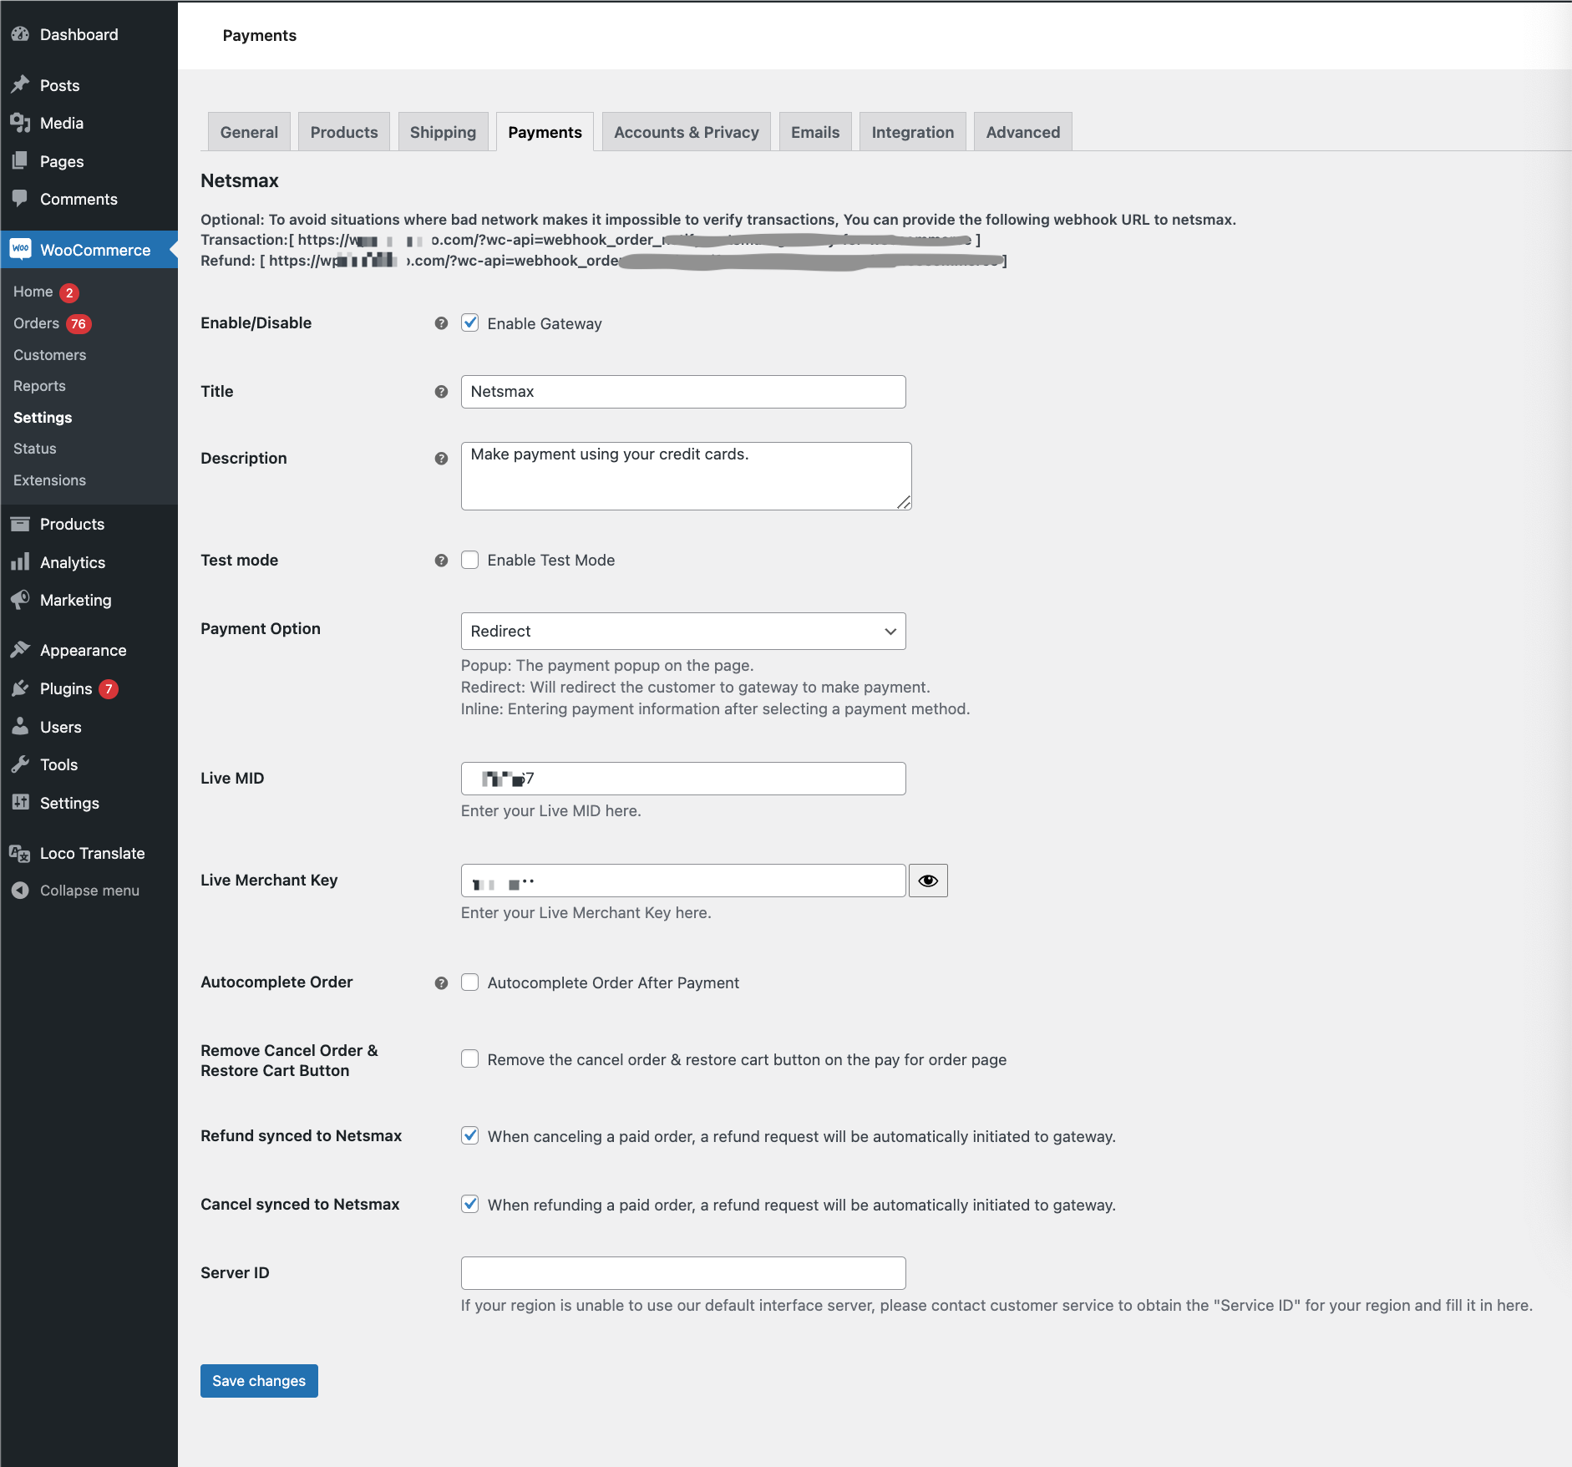Check the Enable Test Mode checkbox
The height and width of the screenshot is (1467, 1572).
pos(470,560)
